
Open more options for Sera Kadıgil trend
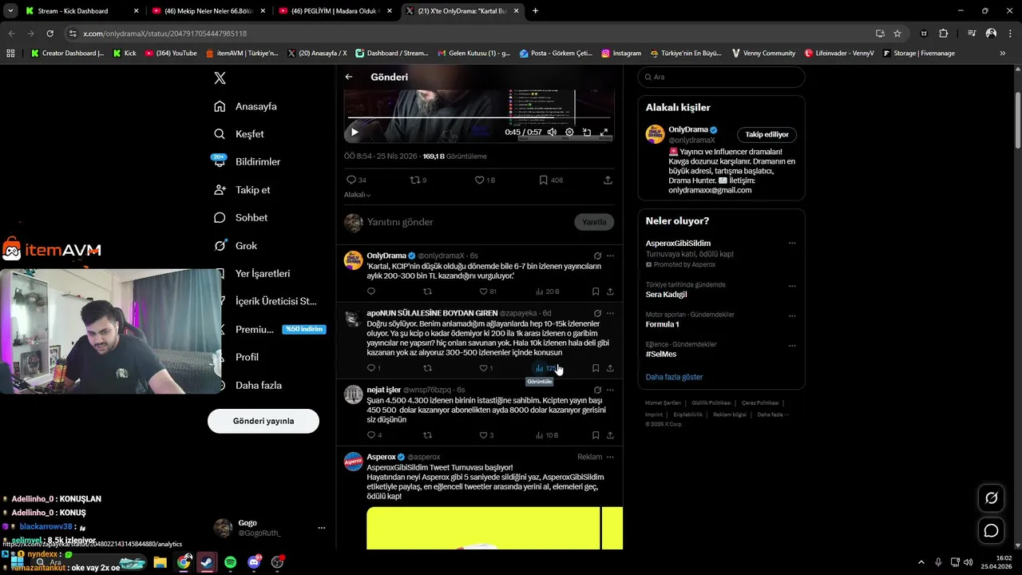tap(792, 286)
